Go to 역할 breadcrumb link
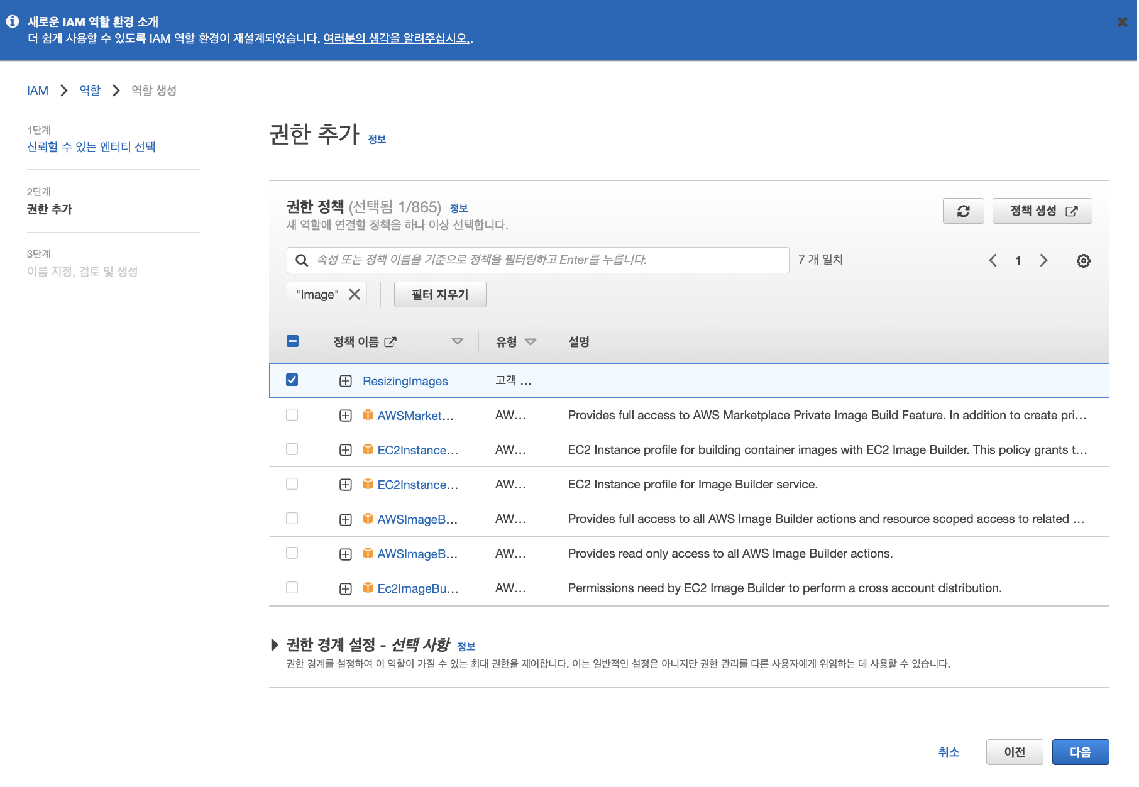 [90, 91]
